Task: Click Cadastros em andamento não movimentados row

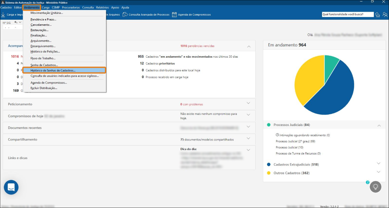Action: tap(188, 57)
